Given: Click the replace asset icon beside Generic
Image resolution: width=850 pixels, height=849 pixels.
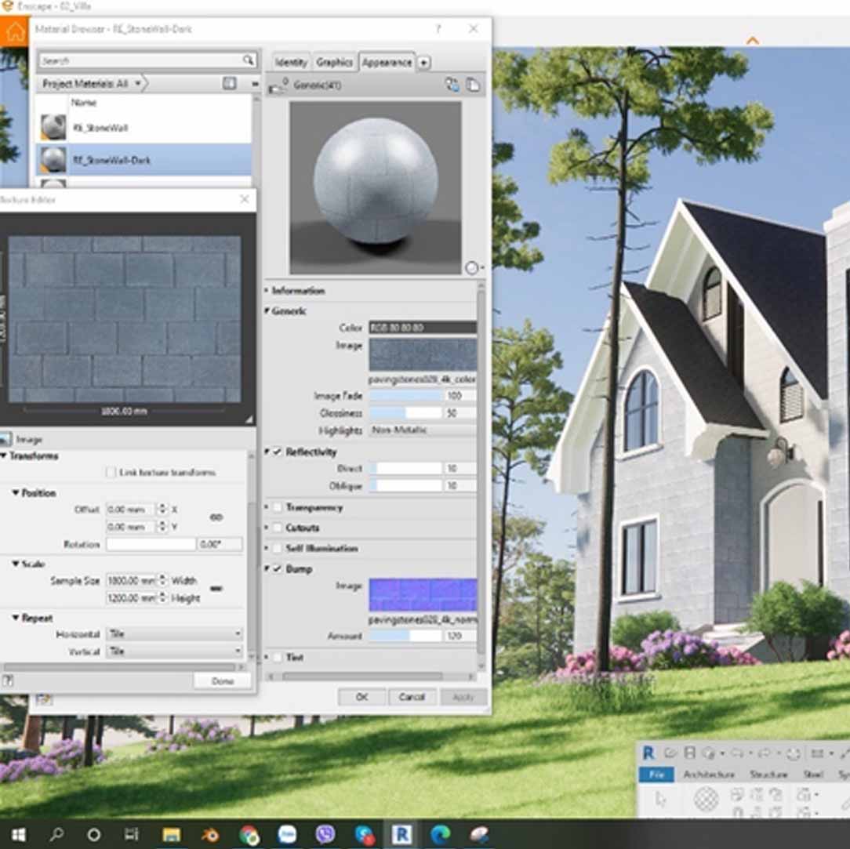Looking at the screenshot, I should tap(452, 85).
